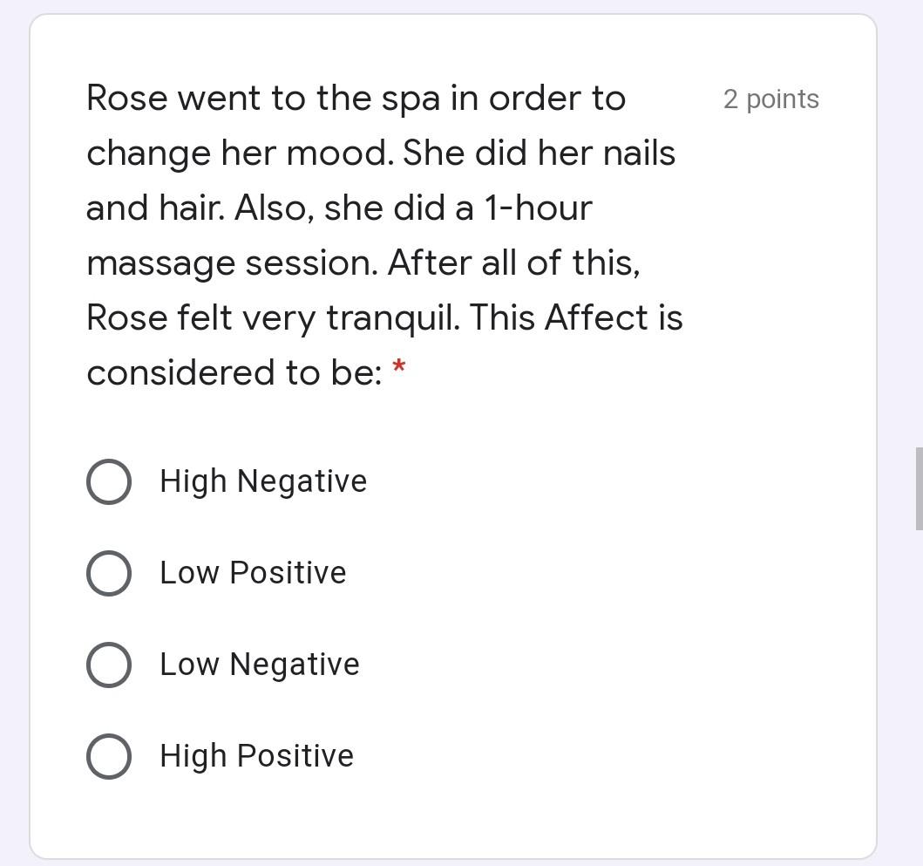Click the High Negative option label text
923x866 pixels.
pyautogui.click(x=261, y=481)
